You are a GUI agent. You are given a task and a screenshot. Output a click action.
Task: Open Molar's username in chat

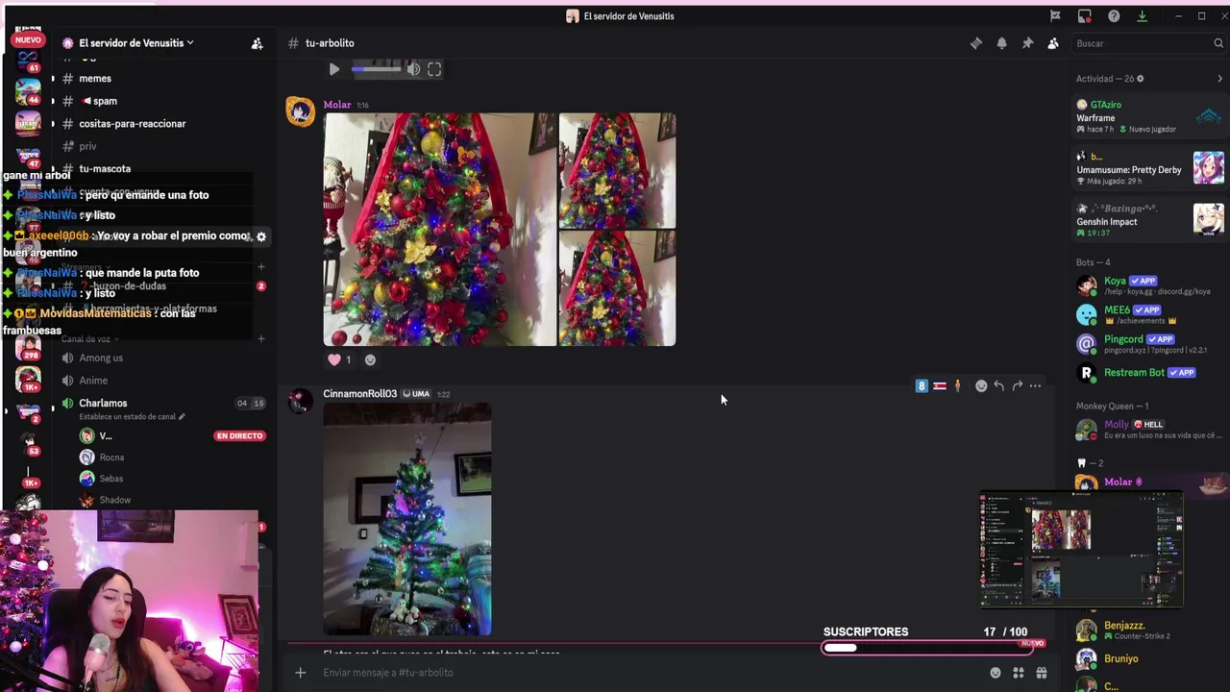tap(336, 105)
